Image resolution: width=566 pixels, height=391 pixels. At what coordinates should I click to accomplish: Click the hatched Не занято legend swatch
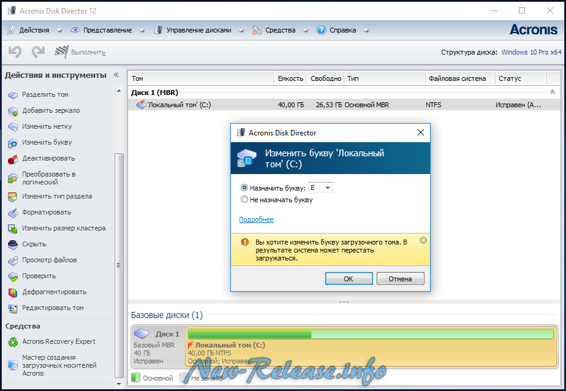(183, 378)
